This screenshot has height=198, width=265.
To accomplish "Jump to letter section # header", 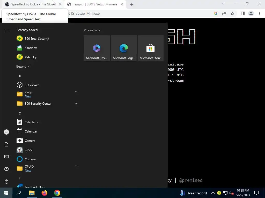I will point(20,76).
